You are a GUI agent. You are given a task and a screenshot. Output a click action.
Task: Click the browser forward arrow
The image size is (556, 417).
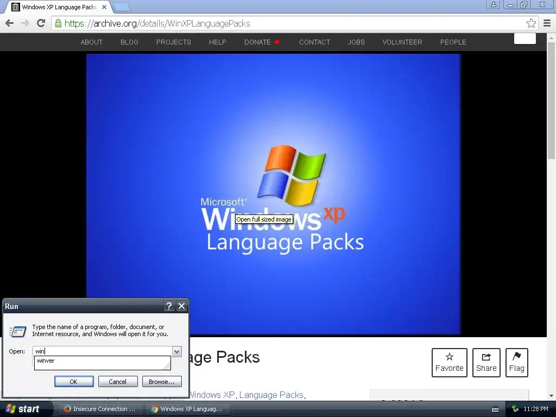[25, 23]
